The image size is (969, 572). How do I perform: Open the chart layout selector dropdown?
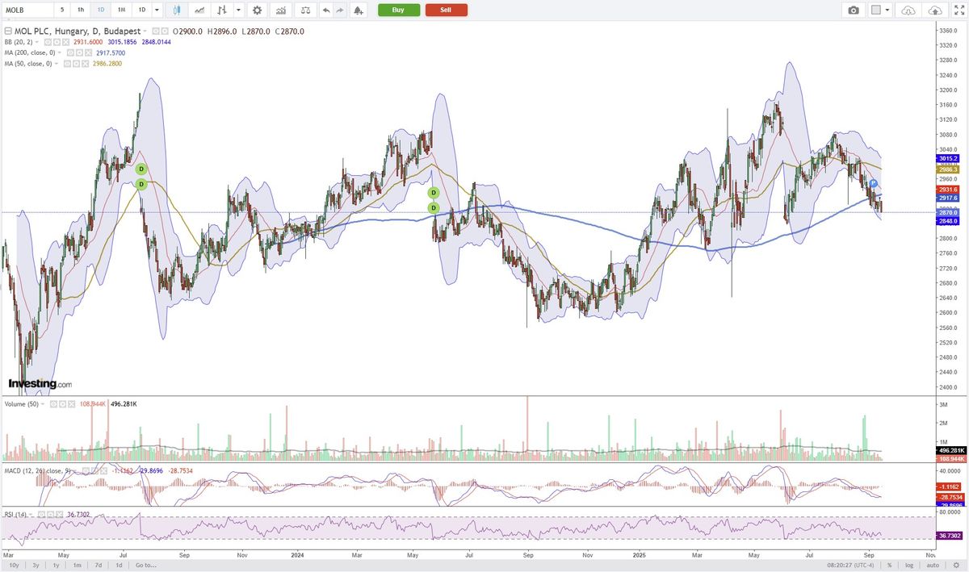coord(880,10)
